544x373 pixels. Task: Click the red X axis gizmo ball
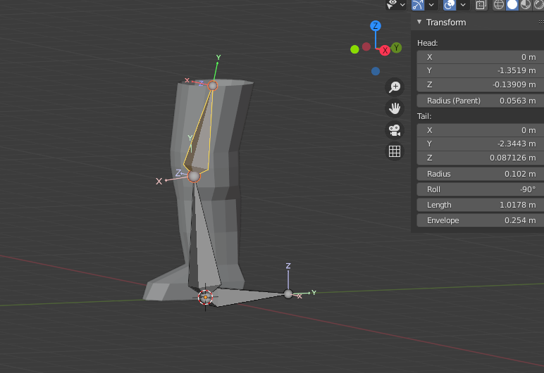pos(385,51)
